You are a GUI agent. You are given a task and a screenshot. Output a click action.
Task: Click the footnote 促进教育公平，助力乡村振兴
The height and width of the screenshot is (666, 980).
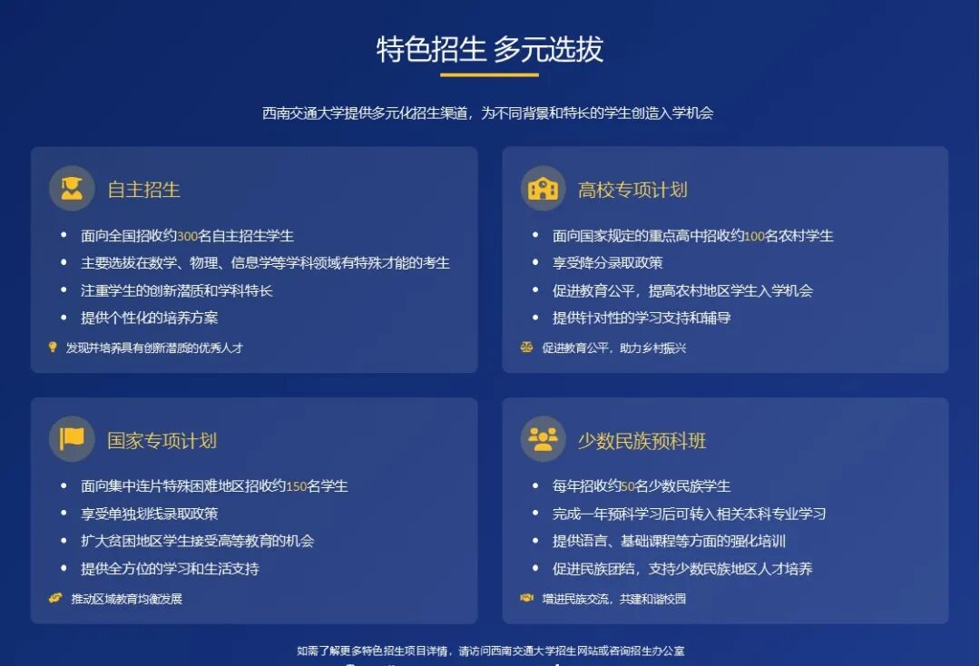[613, 348]
